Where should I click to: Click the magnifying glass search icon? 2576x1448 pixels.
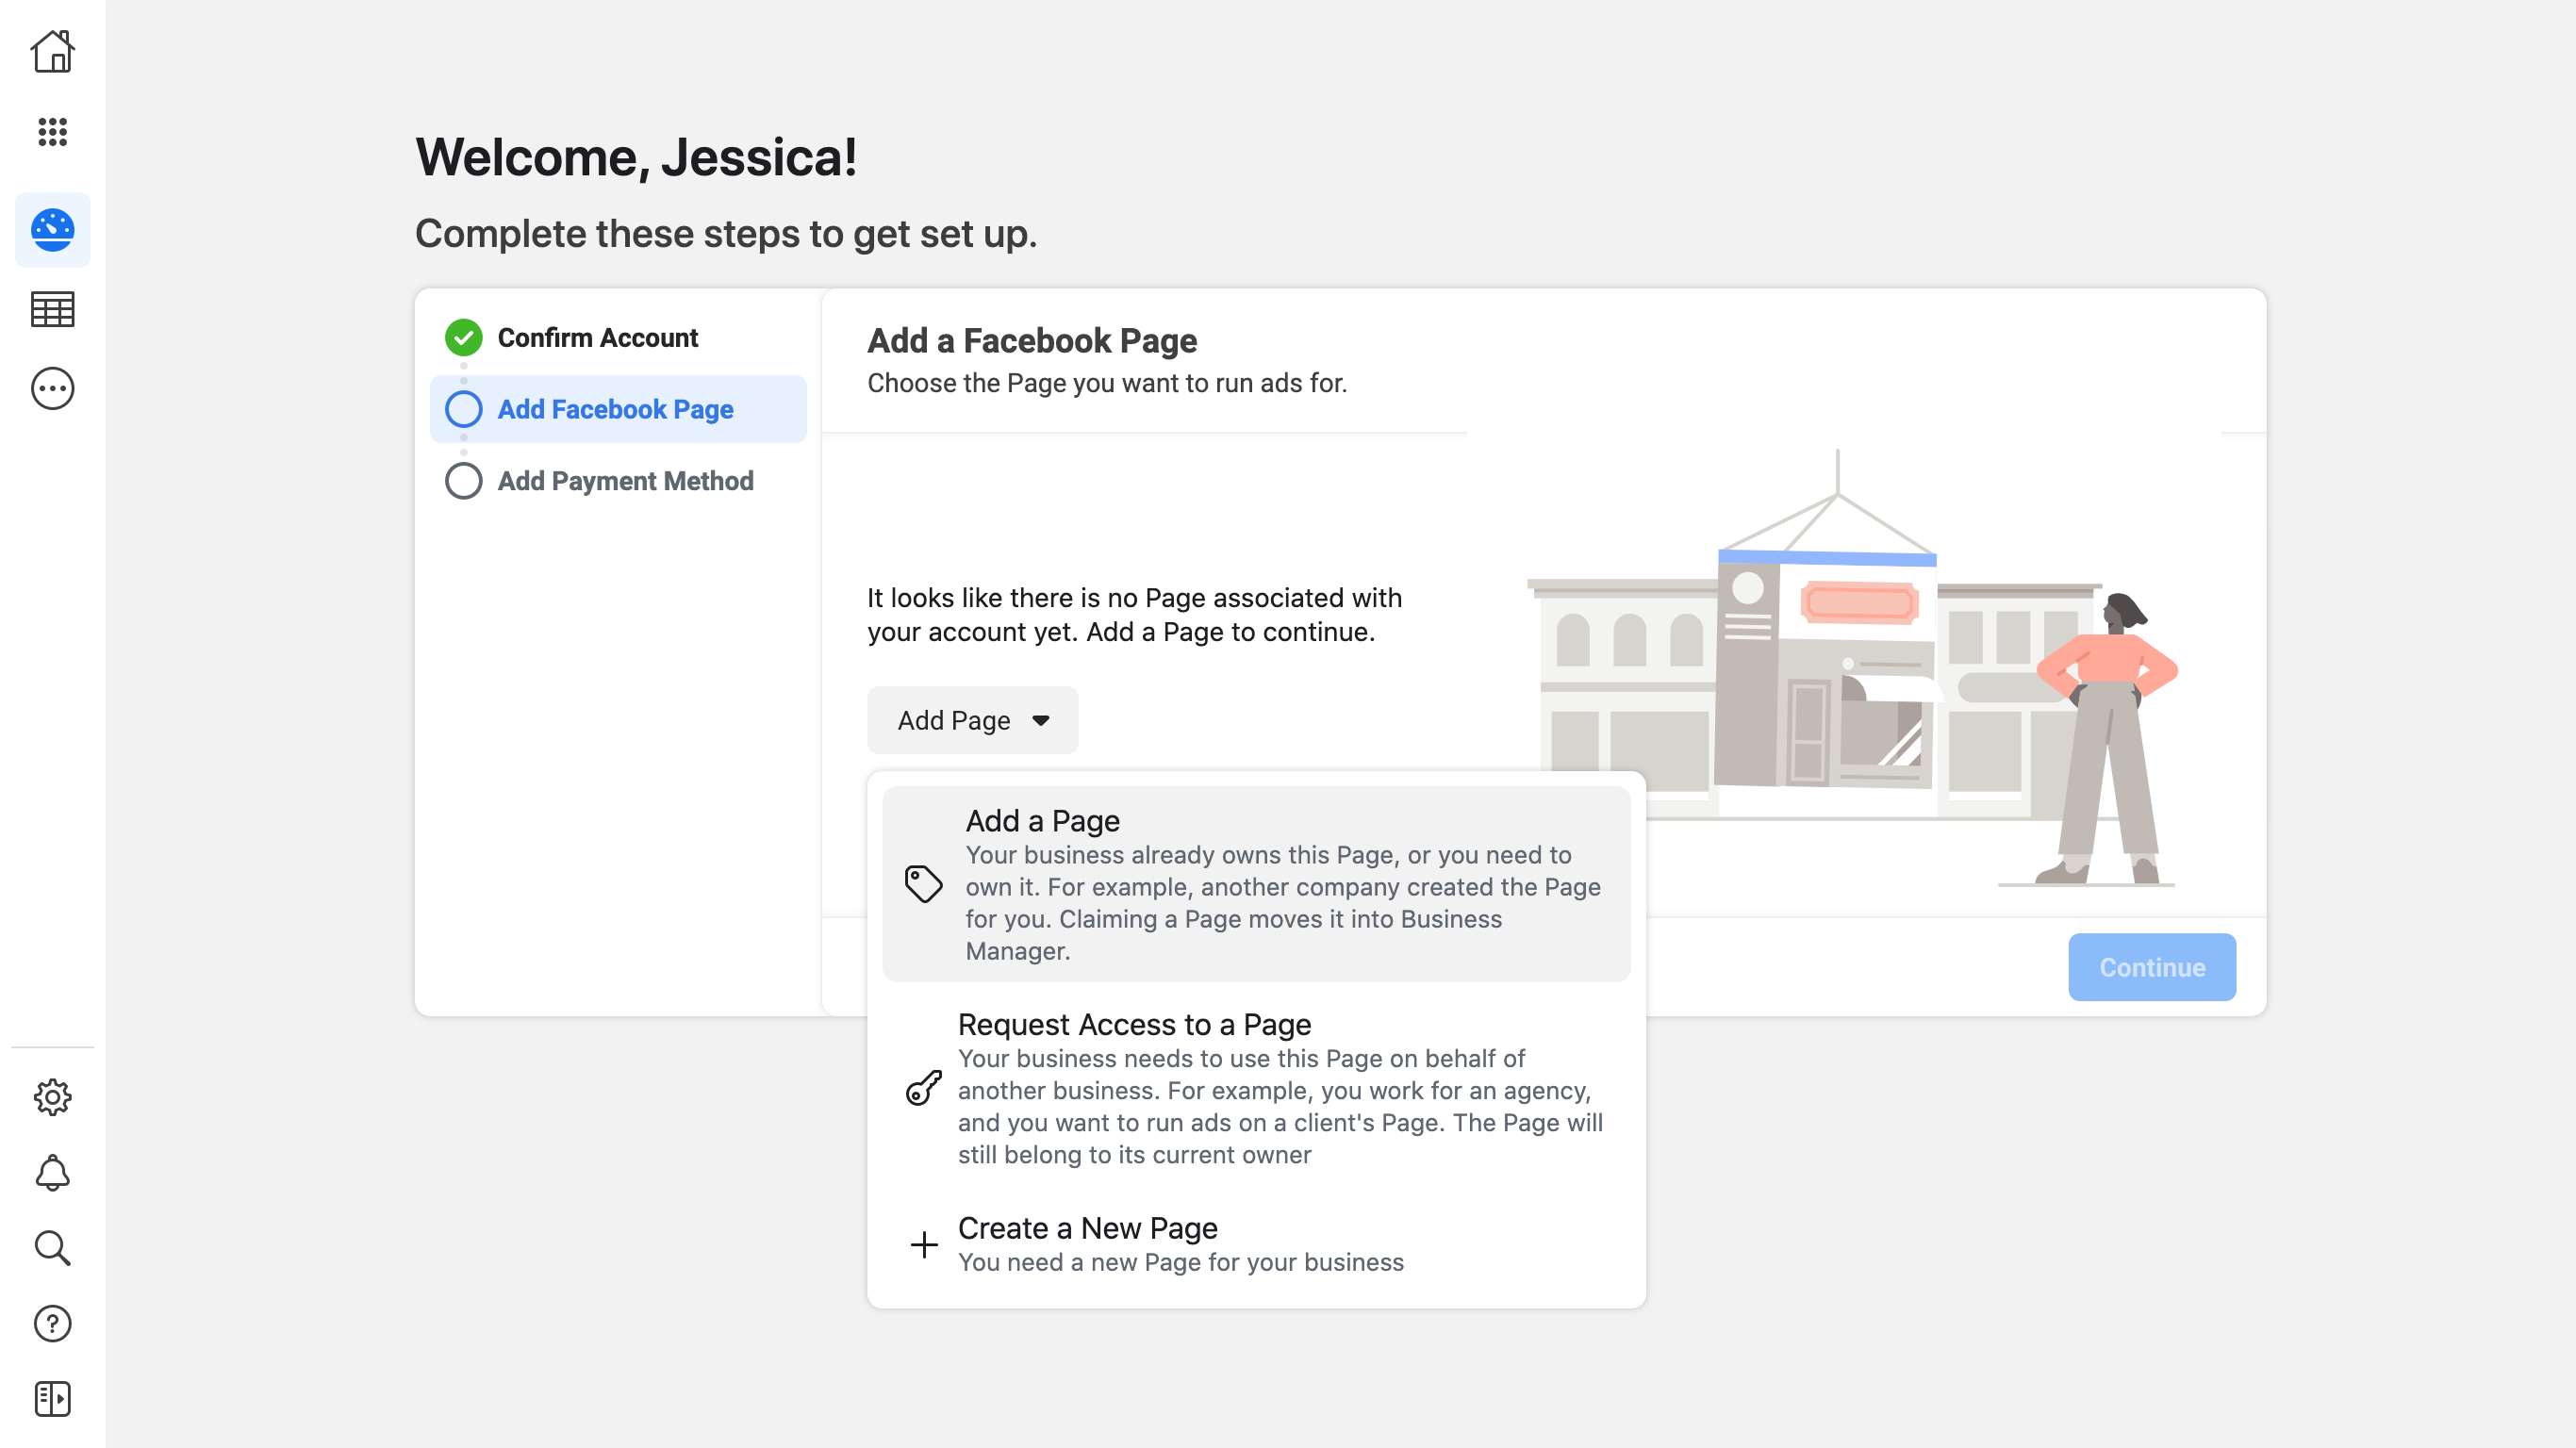52,1248
